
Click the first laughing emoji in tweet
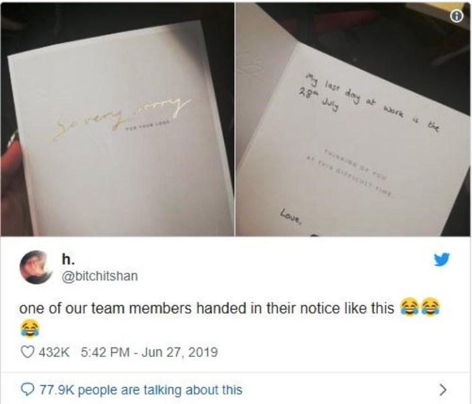click(409, 307)
